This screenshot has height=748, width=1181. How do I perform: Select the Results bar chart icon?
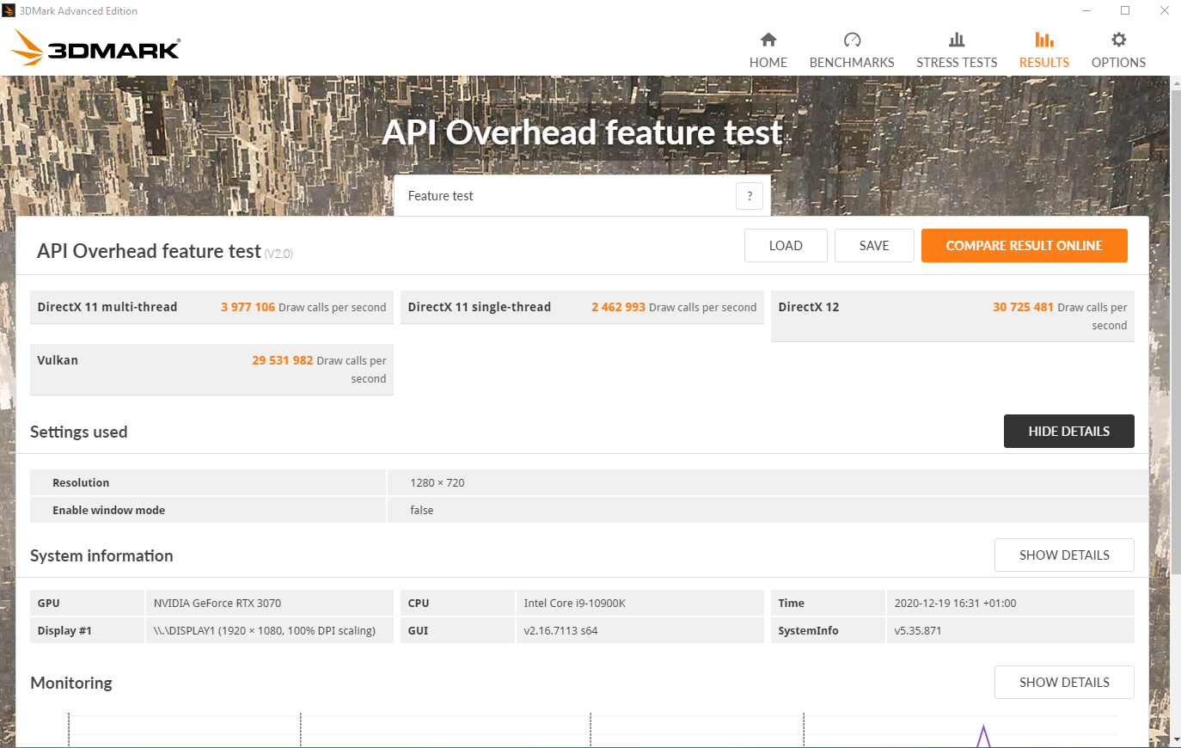coord(1044,40)
